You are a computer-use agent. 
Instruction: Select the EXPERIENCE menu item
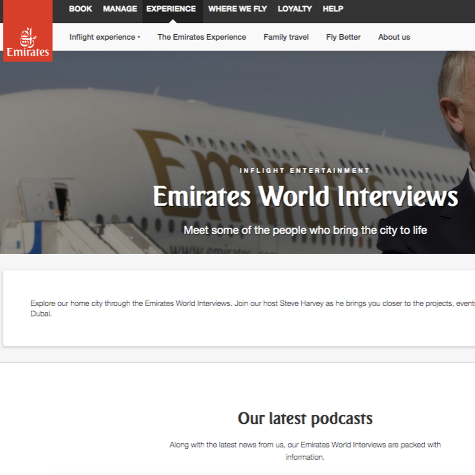[171, 9]
